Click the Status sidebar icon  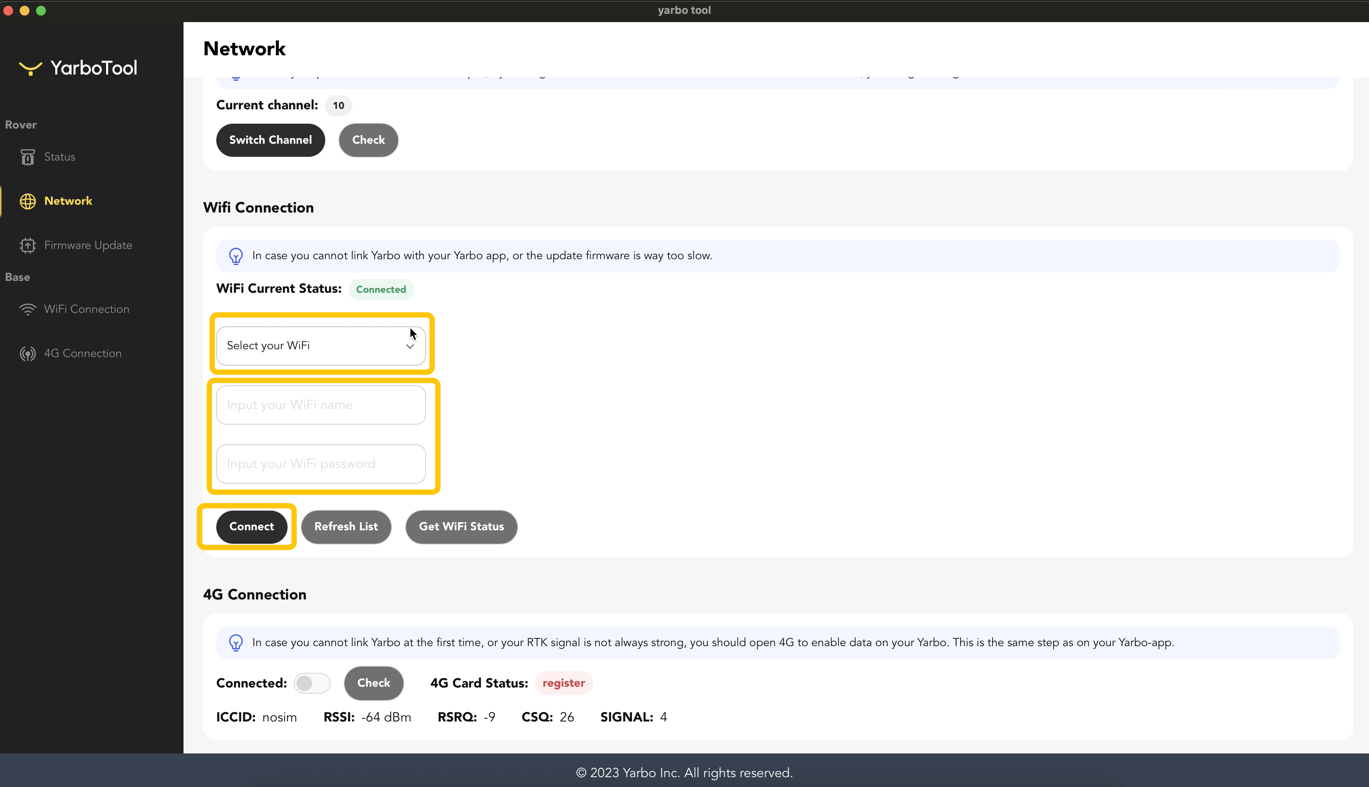(27, 157)
